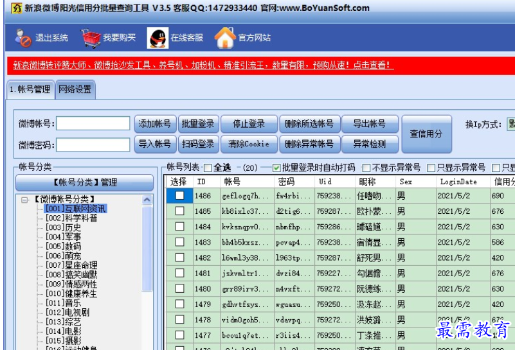Sort by 昵称 column header

[x=375, y=182]
